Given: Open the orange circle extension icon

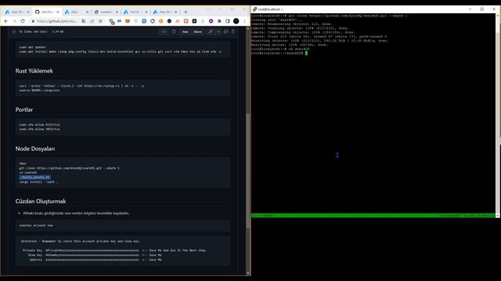Looking at the screenshot, I should click(160, 21).
